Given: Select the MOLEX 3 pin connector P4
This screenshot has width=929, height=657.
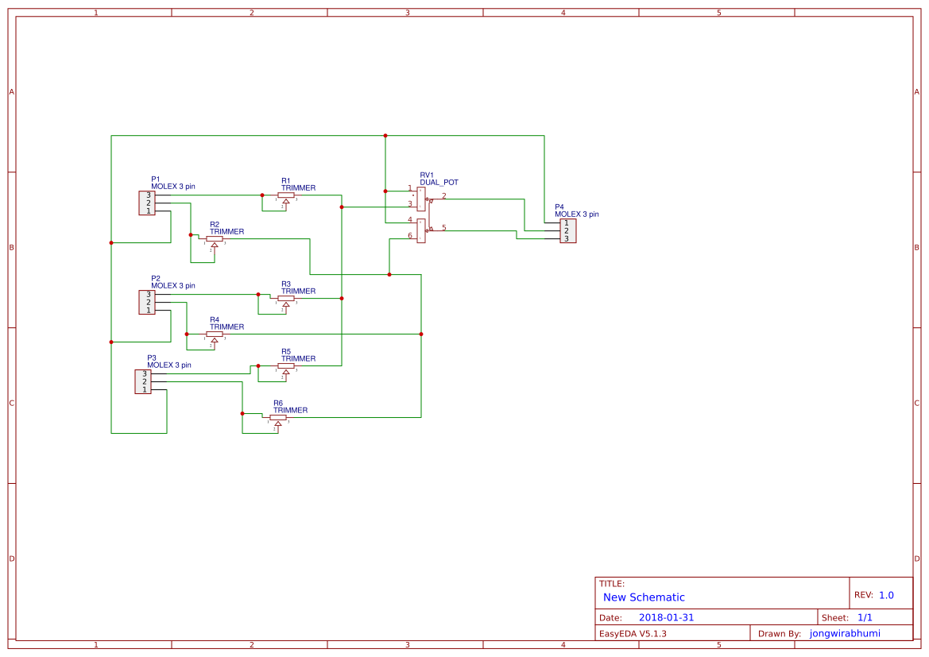Looking at the screenshot, I should [x=567, y=231].
